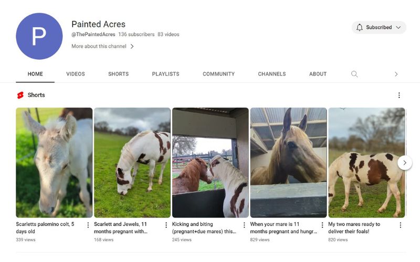The width and height of the screenshot is (420, 262).
Task: Open three-dot menu for two mares short
Action: 400,225
